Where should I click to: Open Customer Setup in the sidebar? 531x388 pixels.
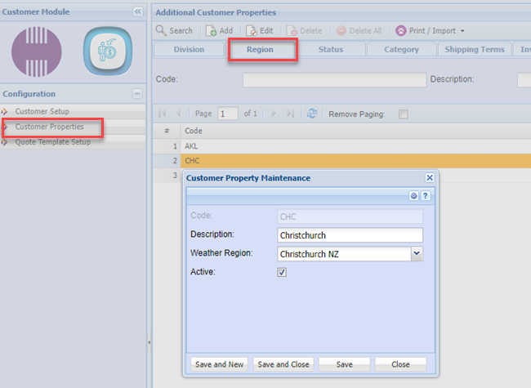[x=42, y=111]
